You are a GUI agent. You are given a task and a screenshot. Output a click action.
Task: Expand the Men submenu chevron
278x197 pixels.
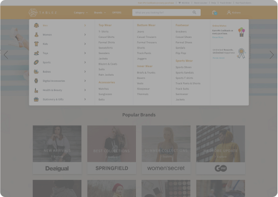pos(85,25)
